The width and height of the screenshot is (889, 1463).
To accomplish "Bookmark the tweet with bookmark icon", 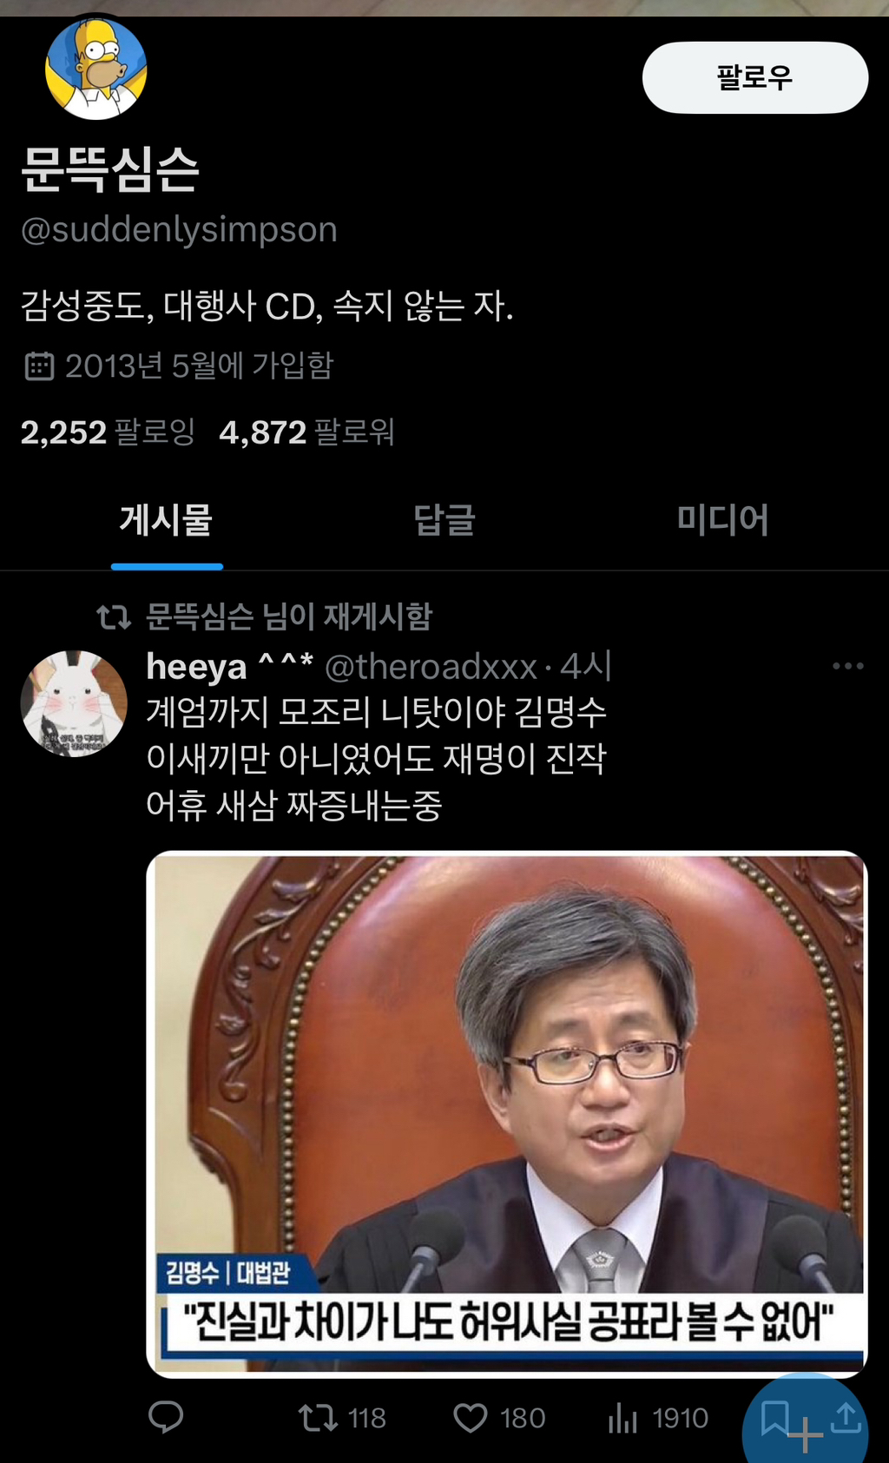I will [x=774, y=1417].
